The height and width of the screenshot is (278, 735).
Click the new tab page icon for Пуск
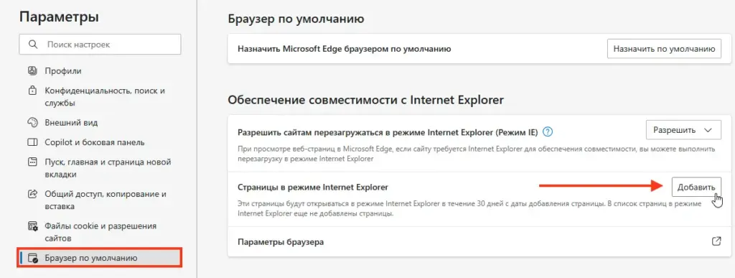coord(32,162)
